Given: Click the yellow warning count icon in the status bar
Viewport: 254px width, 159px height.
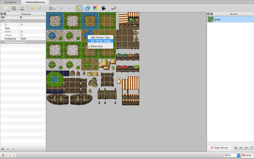Looking at the screenshot, I should [x=10, y=155].
